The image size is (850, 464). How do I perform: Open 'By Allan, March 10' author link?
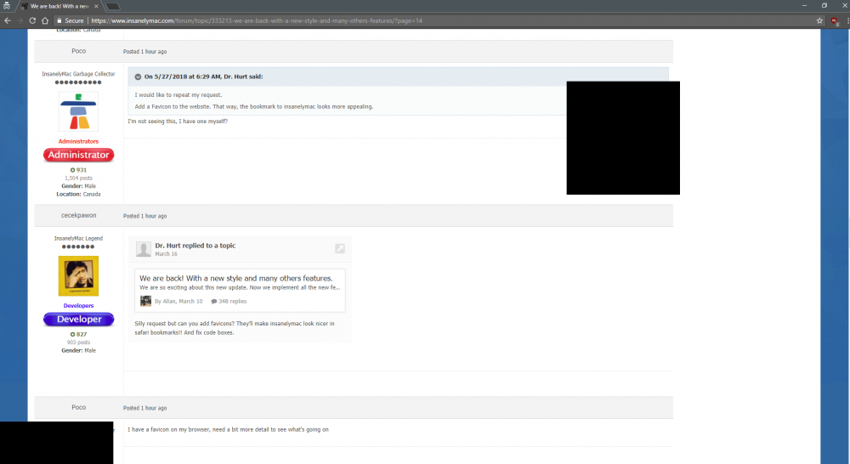pyautogui.click(x=178, y=302)
